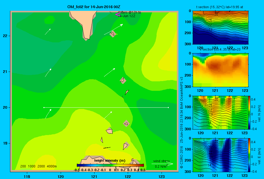Open the temperature section plot
The width and height of the screenshot is (264, 179).
point(220,28)
